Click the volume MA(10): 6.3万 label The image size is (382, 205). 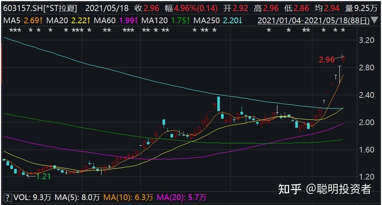click(x=128, y=197)
